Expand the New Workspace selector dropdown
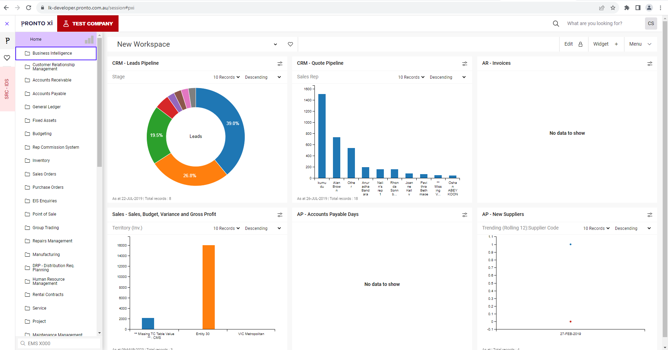 coord(275,44)
